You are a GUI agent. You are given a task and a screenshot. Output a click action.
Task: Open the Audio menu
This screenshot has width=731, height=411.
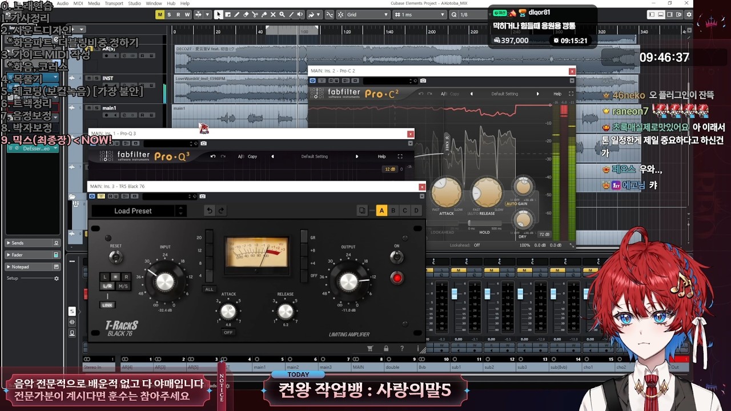63,3
